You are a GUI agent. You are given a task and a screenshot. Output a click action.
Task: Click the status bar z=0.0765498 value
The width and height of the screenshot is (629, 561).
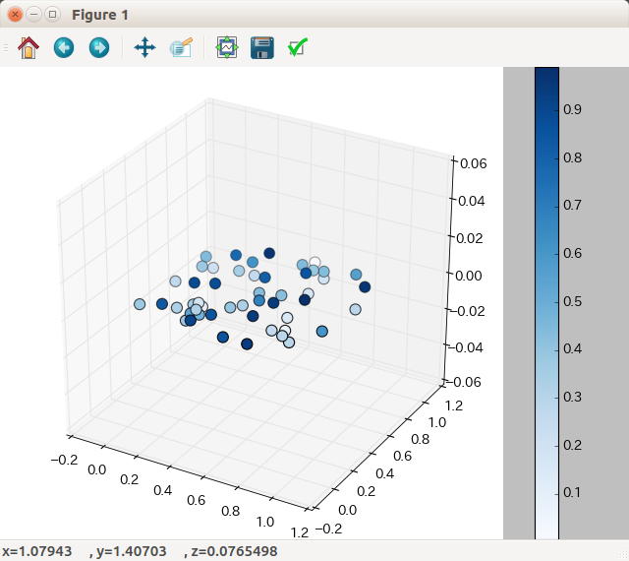pos(234,551)
